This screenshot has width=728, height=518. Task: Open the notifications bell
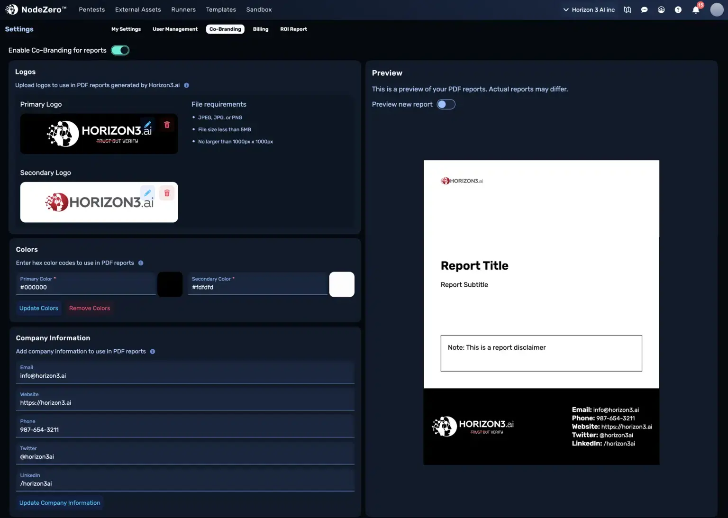696,9
